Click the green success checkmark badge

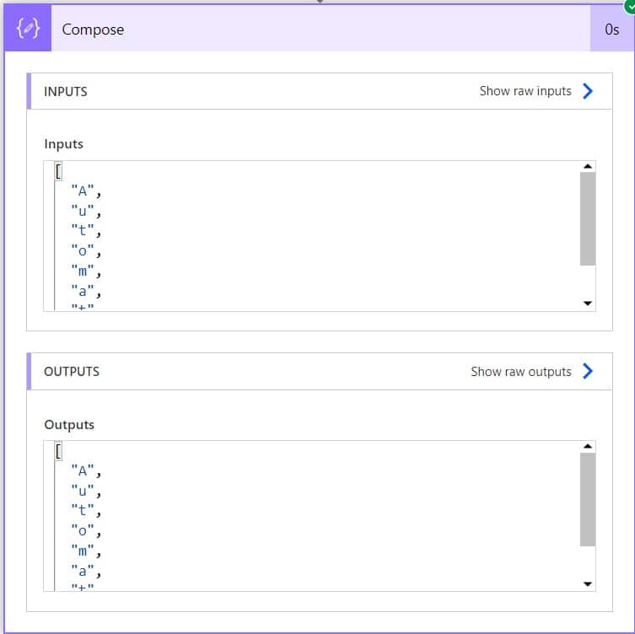coord(630,6)
